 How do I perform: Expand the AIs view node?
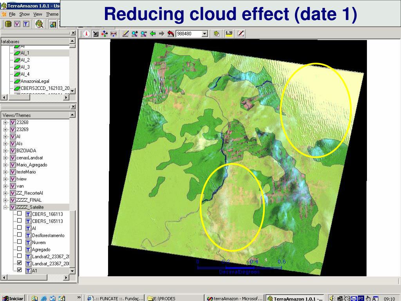pos(5,144)
